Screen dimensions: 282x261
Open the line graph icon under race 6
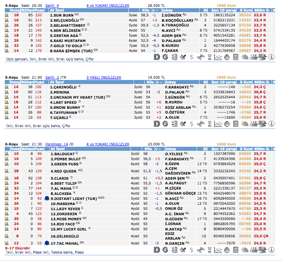(x=218, y=250)
